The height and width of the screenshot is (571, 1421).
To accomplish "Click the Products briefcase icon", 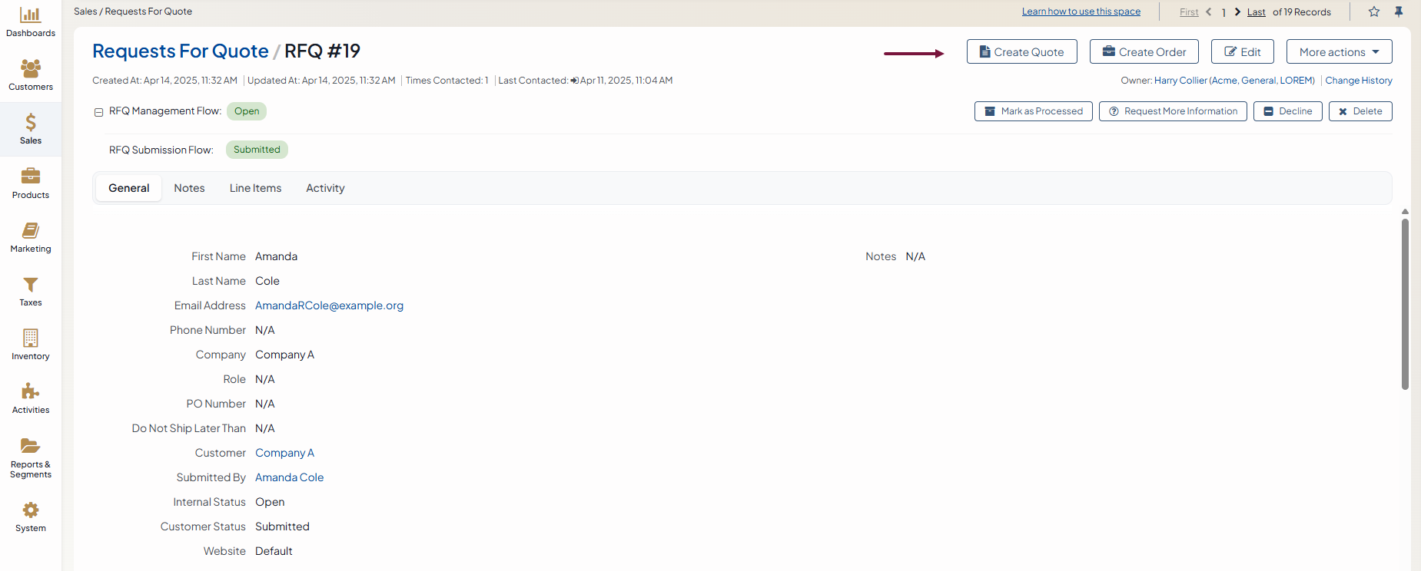I will [31, 177].
